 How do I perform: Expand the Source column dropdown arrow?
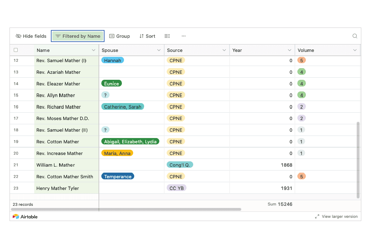[x=224, y=50]
